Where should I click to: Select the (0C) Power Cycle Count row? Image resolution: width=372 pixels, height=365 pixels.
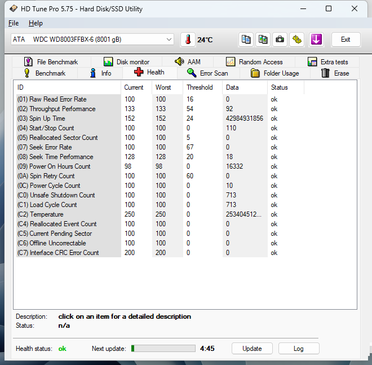coord(160,186)
